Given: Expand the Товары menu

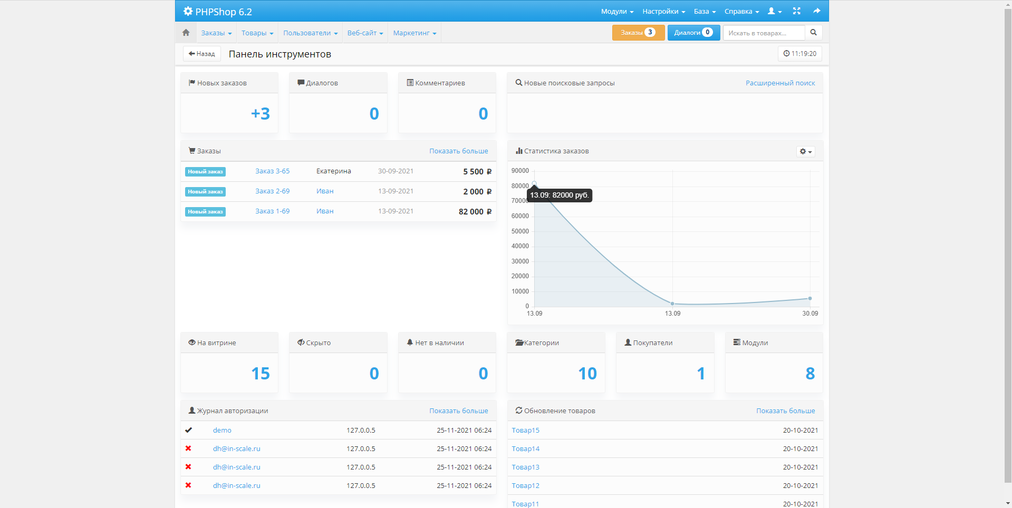Looking at the screenshot, I should click(257, 33).
